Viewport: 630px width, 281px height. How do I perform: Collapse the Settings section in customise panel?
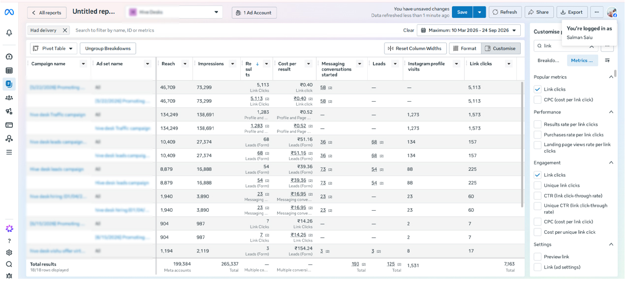pyautogui.click(x=611, y=245)
